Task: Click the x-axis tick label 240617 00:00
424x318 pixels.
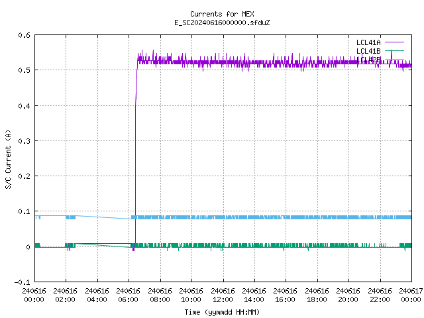Action: click(411, 295)
